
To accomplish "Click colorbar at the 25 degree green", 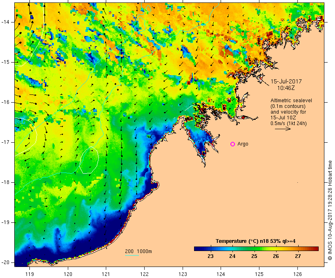I will (254, 249).
